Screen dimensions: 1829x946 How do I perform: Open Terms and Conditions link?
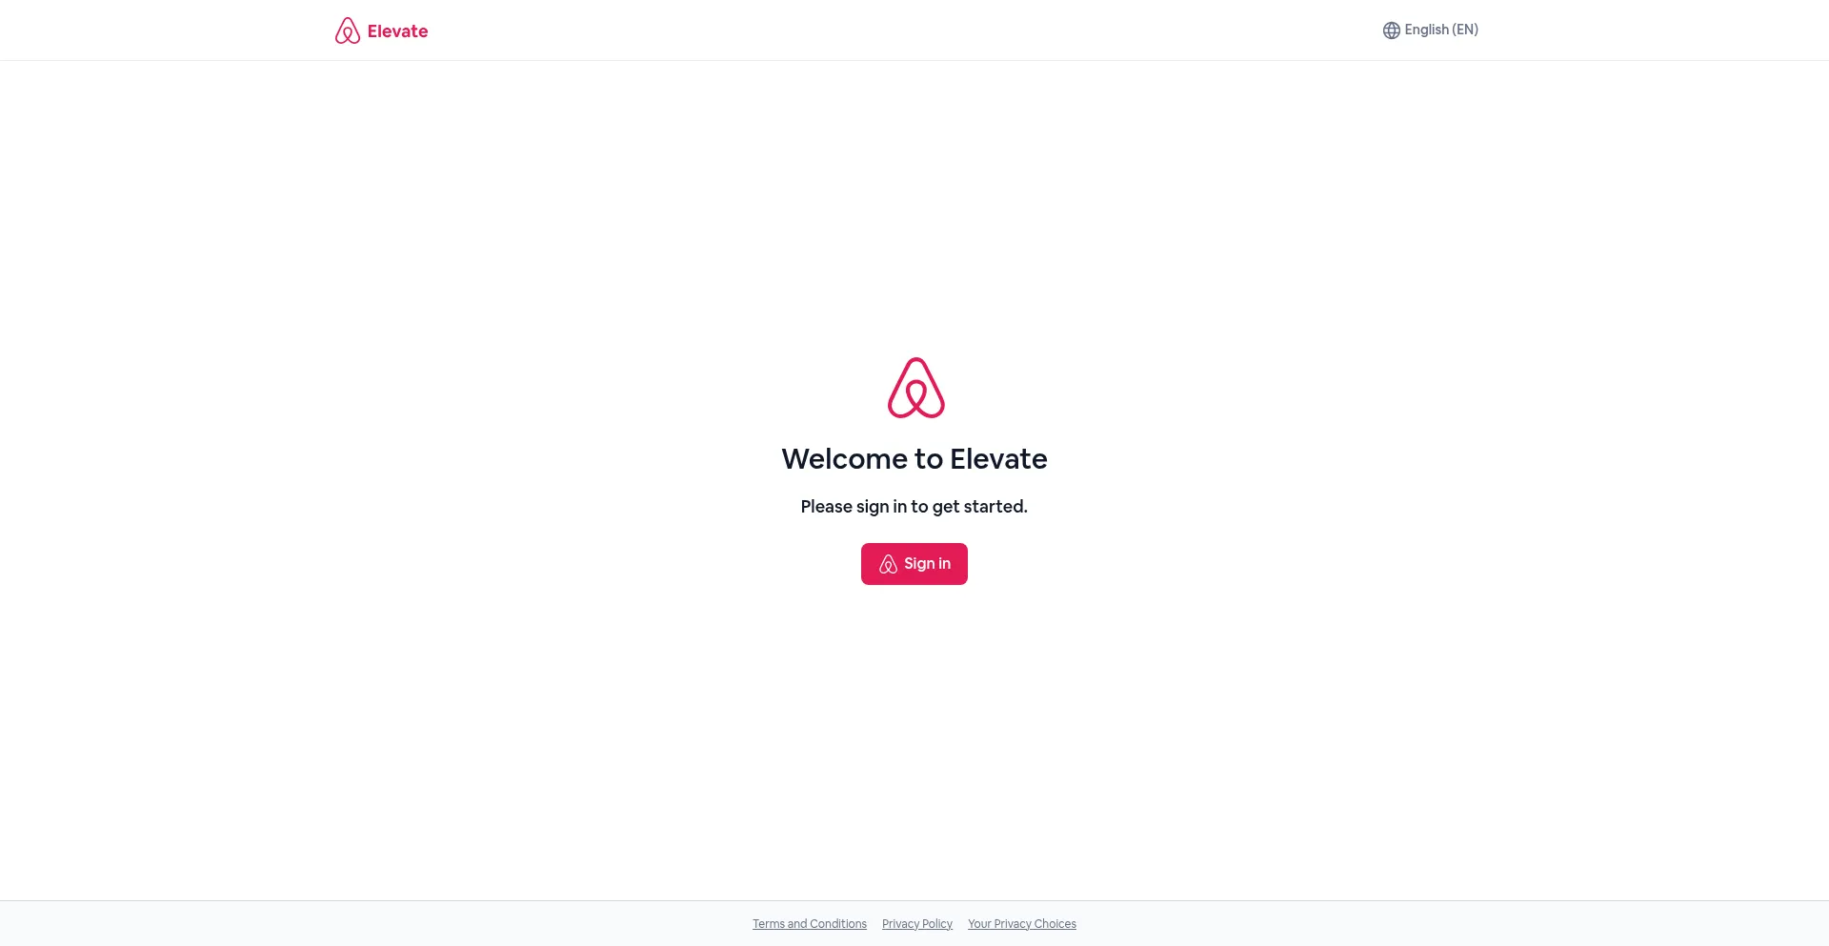(810, 924)
